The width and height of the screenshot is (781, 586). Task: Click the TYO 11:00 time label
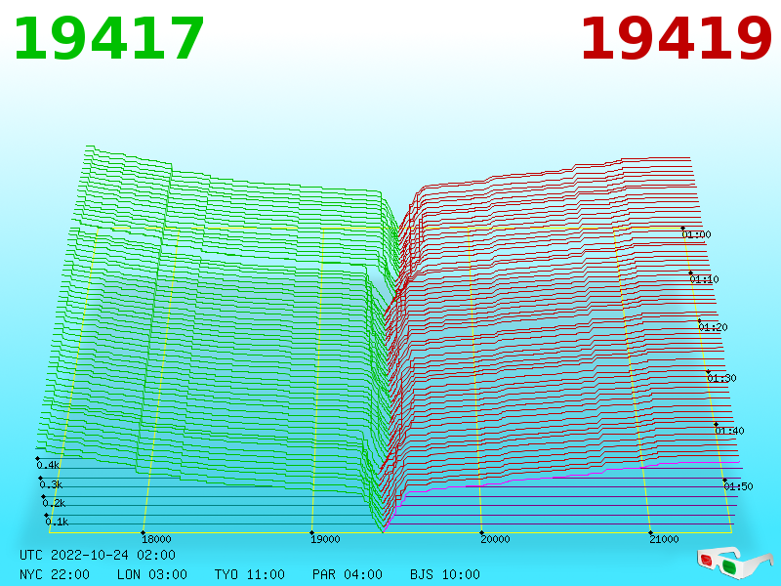coord(250,574)
